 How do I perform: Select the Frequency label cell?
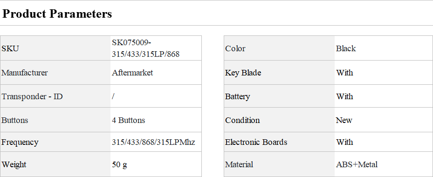55,142
